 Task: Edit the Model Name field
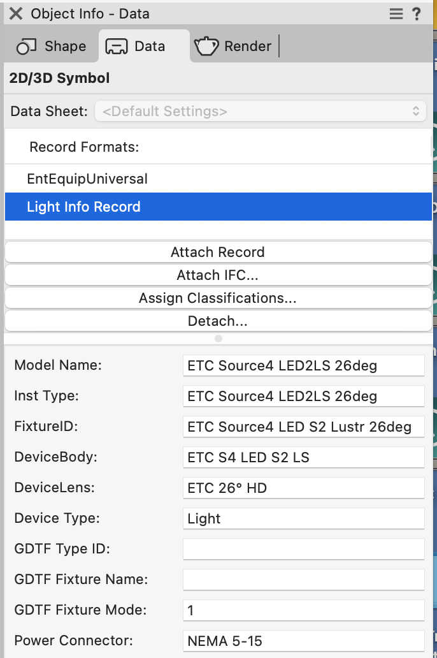point(303,366)
